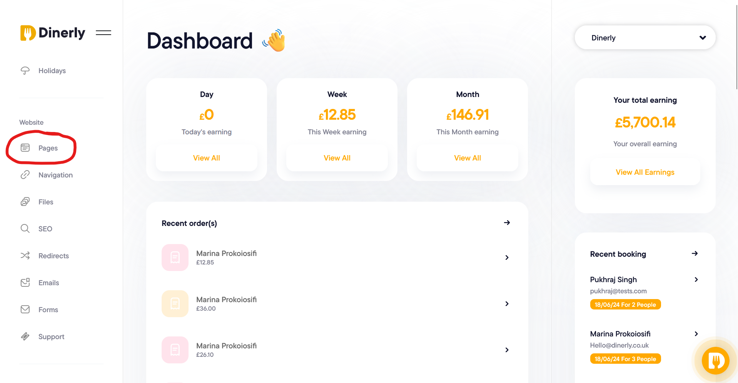The image size is (738, 383).
Task: Toggle the hamburger sidebar menu icon
Action: [x=104, y=33]
